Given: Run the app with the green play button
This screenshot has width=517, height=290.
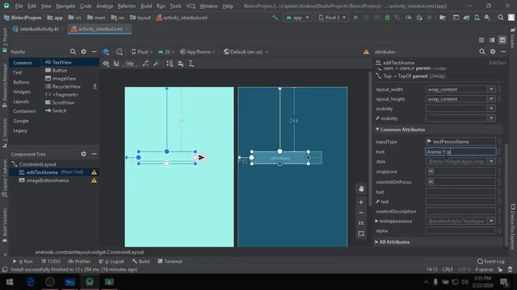Looking at the screenshot, I should [x=355, y=18].
